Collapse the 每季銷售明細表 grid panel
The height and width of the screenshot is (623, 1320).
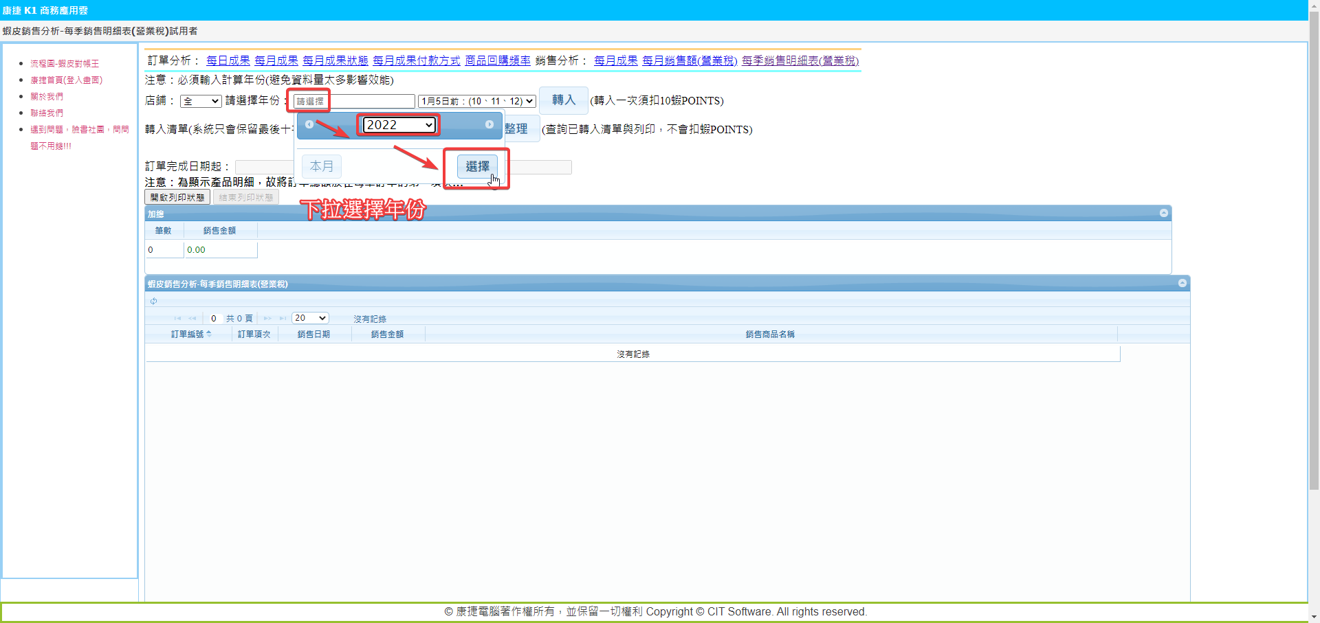tap(1182, 283)
